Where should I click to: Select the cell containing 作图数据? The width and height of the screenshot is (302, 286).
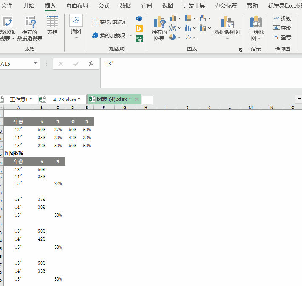(x=18, y=153)
